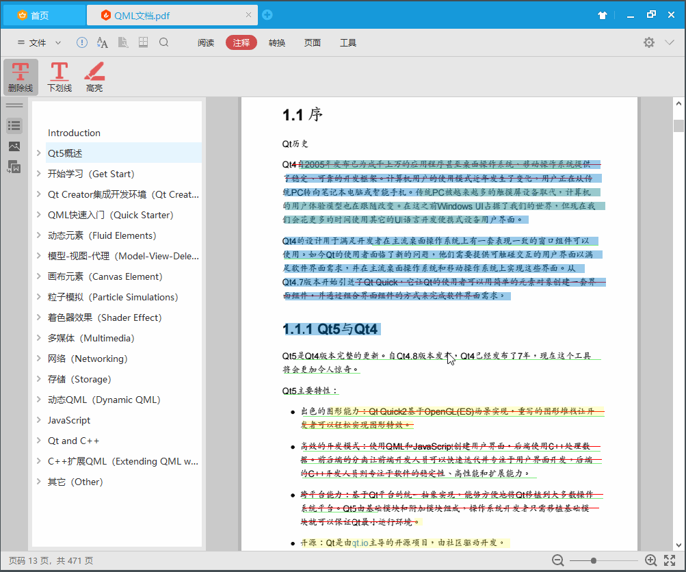This screenshot has height=572, width=686.
Task: Click the font size text icon
Action: (103, 42)
